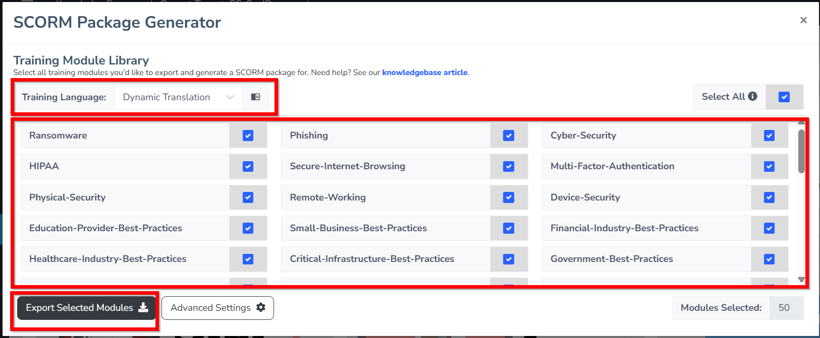Image resolution: width=820 pixels, height=338 pixels.
Task: Open the knowledgebase article link
Action: tap(424, 73)
